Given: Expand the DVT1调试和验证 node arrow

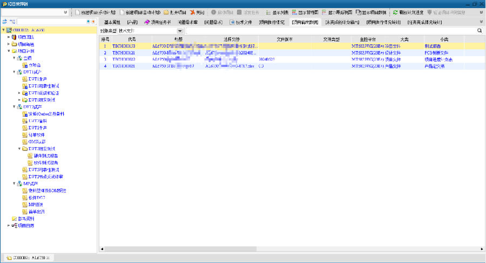Looking at the screenshot, I should pyautogui.click(x=19, y=93).
